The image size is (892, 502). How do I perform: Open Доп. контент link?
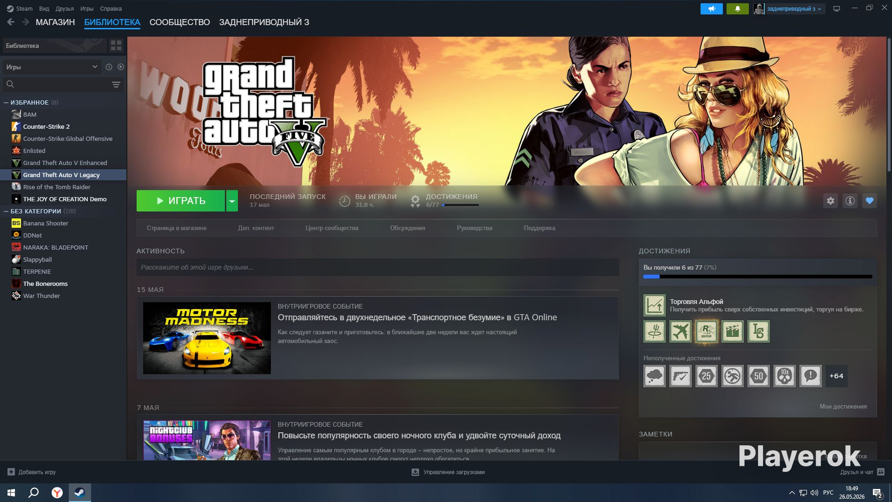click(256, 228)
